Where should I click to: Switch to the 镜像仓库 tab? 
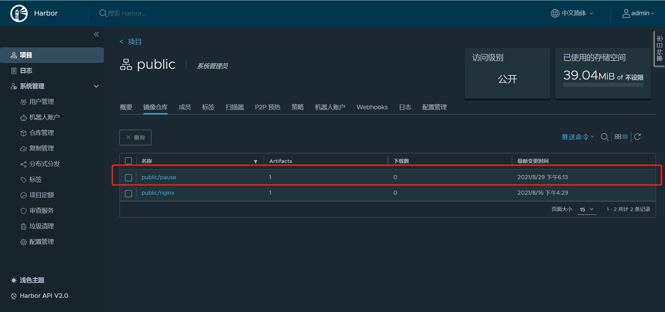pyautogui.click(x=156, y=107)
